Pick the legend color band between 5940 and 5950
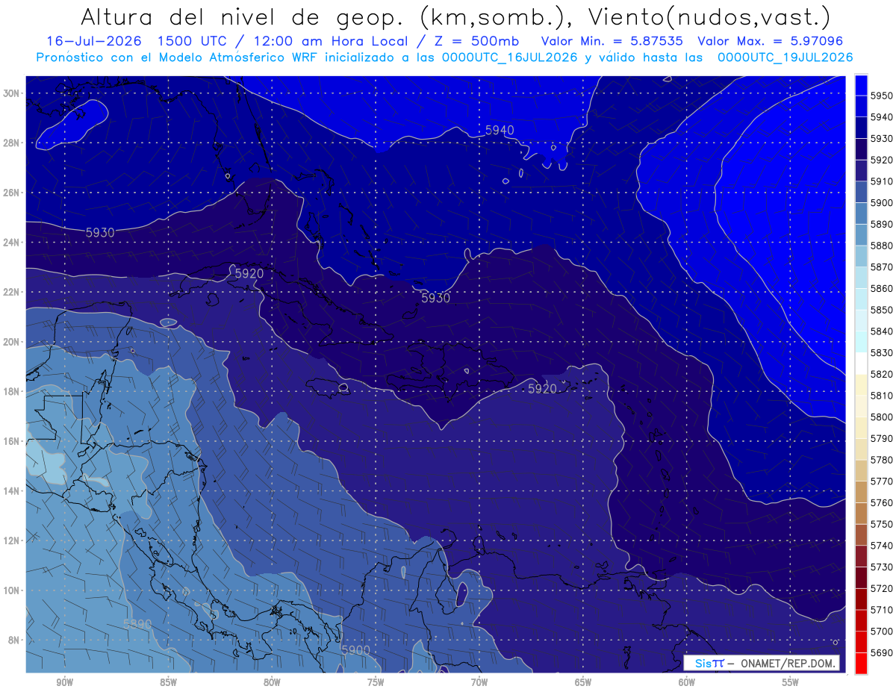The height and width of the screenshot is (692, 896). [861, 107]
